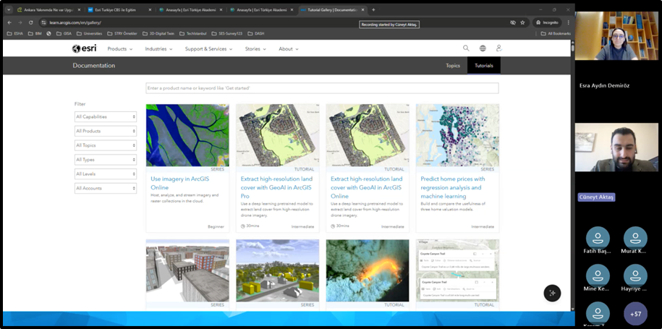Click the tutorial keyword search field
This screenshot has height=329, width=662.
point(322,88)
